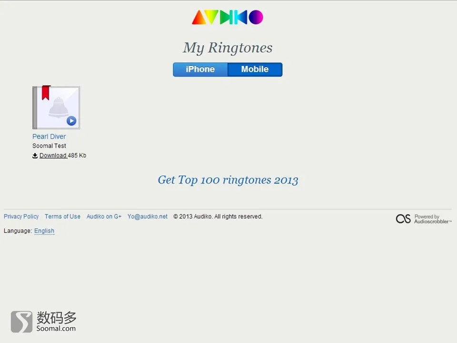Screen dimensions: 457x343
Task: Click the 2013 Audiko copyright text
Action: click(218, 216)
